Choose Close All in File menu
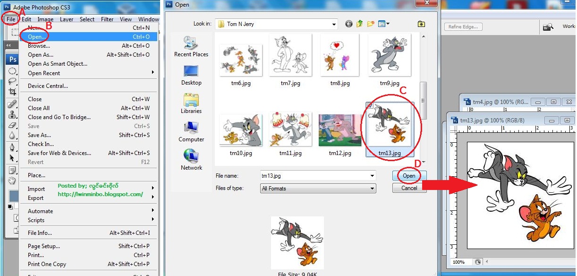Image resolution: width=577 pixels, height=276 pixels. click(89, 108)
